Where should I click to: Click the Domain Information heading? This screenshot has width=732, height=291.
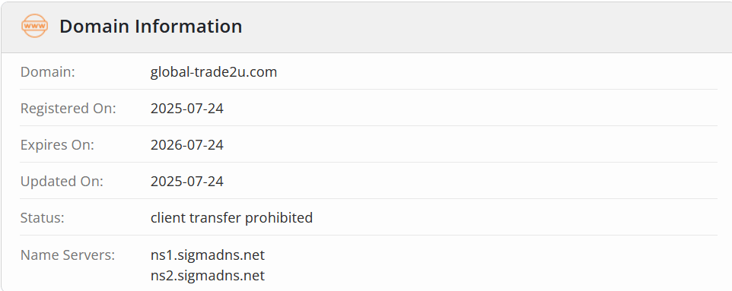point(151,26)
